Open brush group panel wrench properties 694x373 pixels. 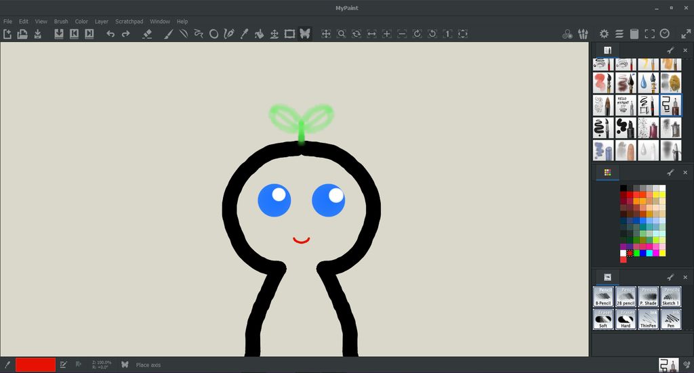tap(670, 50)
